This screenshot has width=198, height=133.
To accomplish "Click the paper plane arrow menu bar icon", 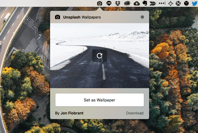I will click(x=153, y=3).
